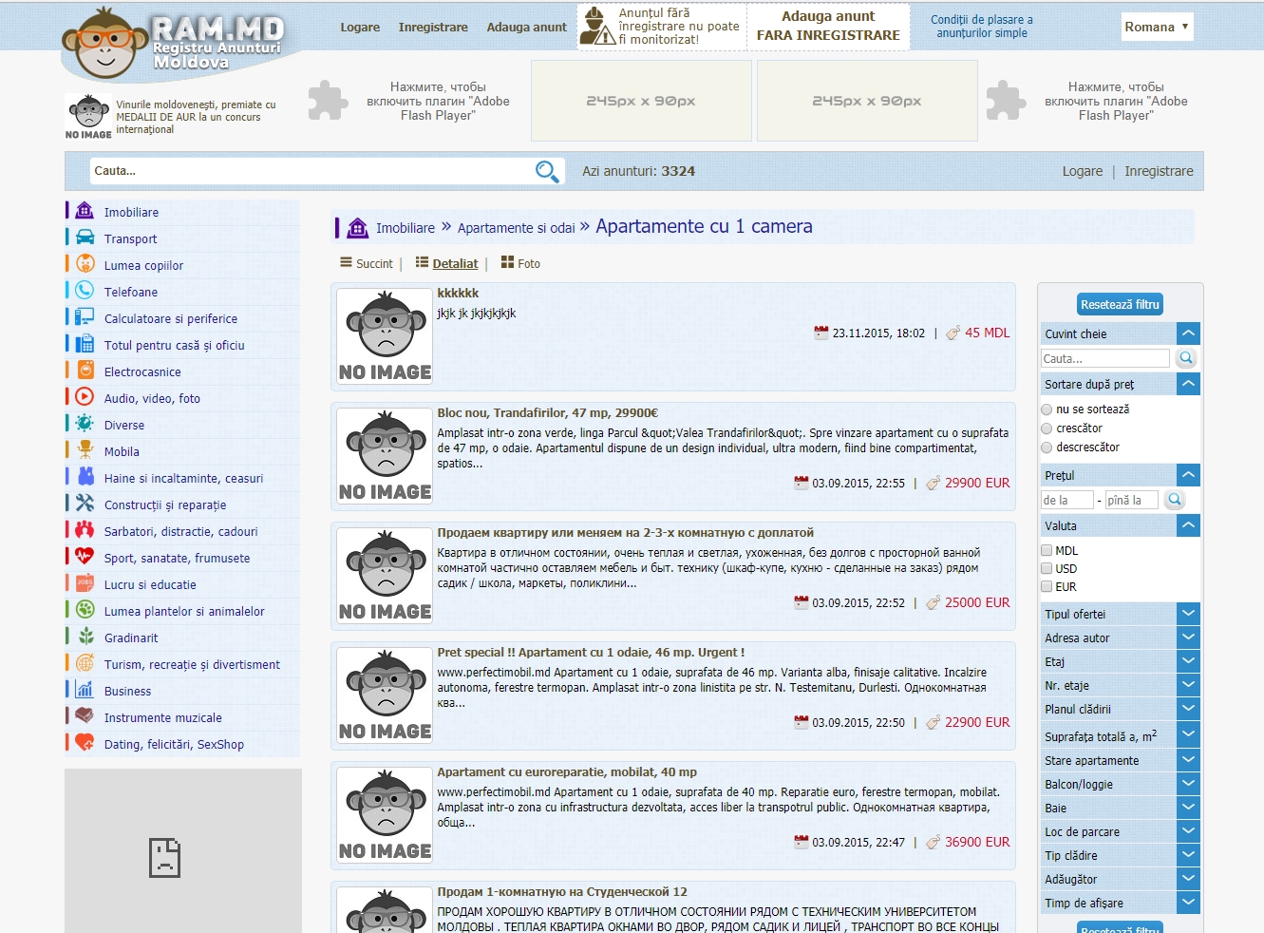The image size is (1264, 933).
Task: Click the Imobiliare house icon in sidebar
Action: (x=85, y=211)
